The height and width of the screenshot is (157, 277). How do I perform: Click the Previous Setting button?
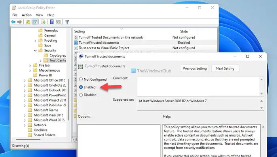coord(195,68)
